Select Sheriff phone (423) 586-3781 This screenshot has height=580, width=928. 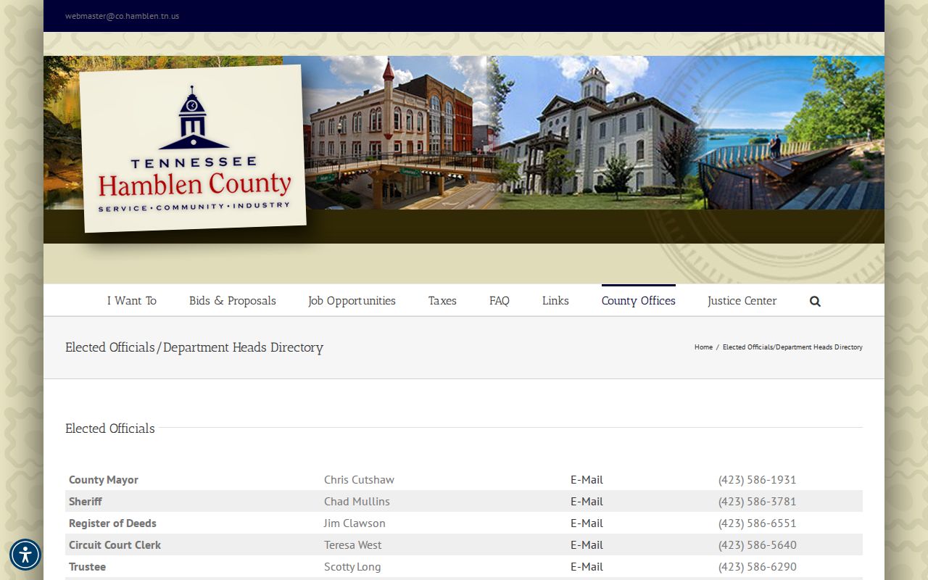pos(757,501)
